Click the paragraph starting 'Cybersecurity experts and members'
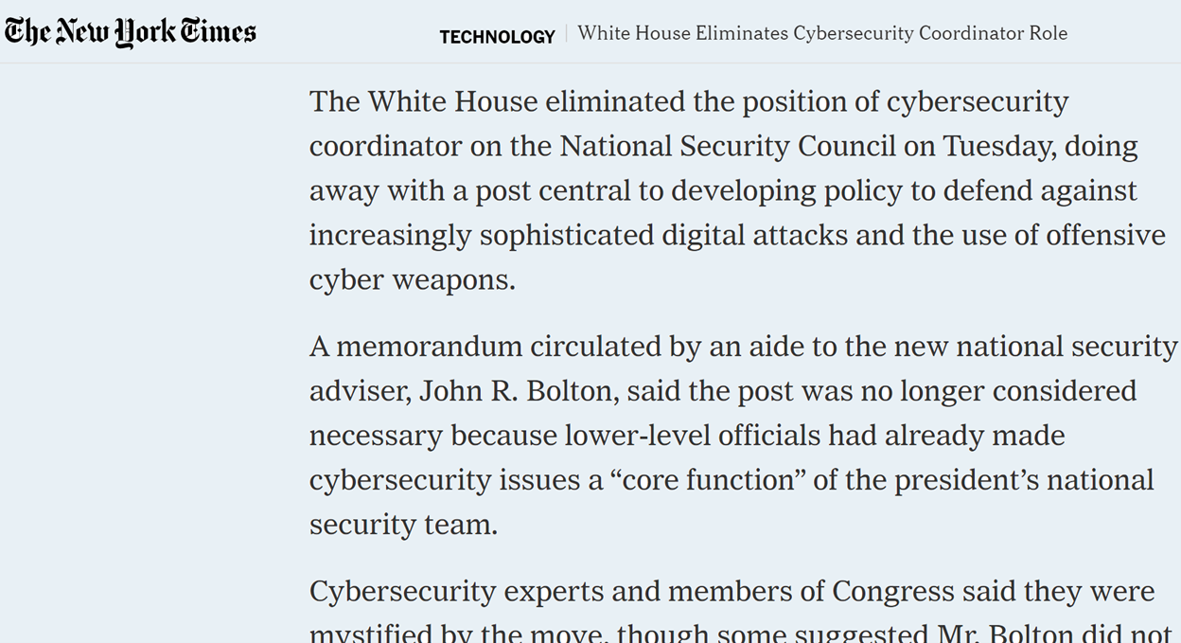The width and height of the screenshot is (1181, 643). [x=732, y=592]
